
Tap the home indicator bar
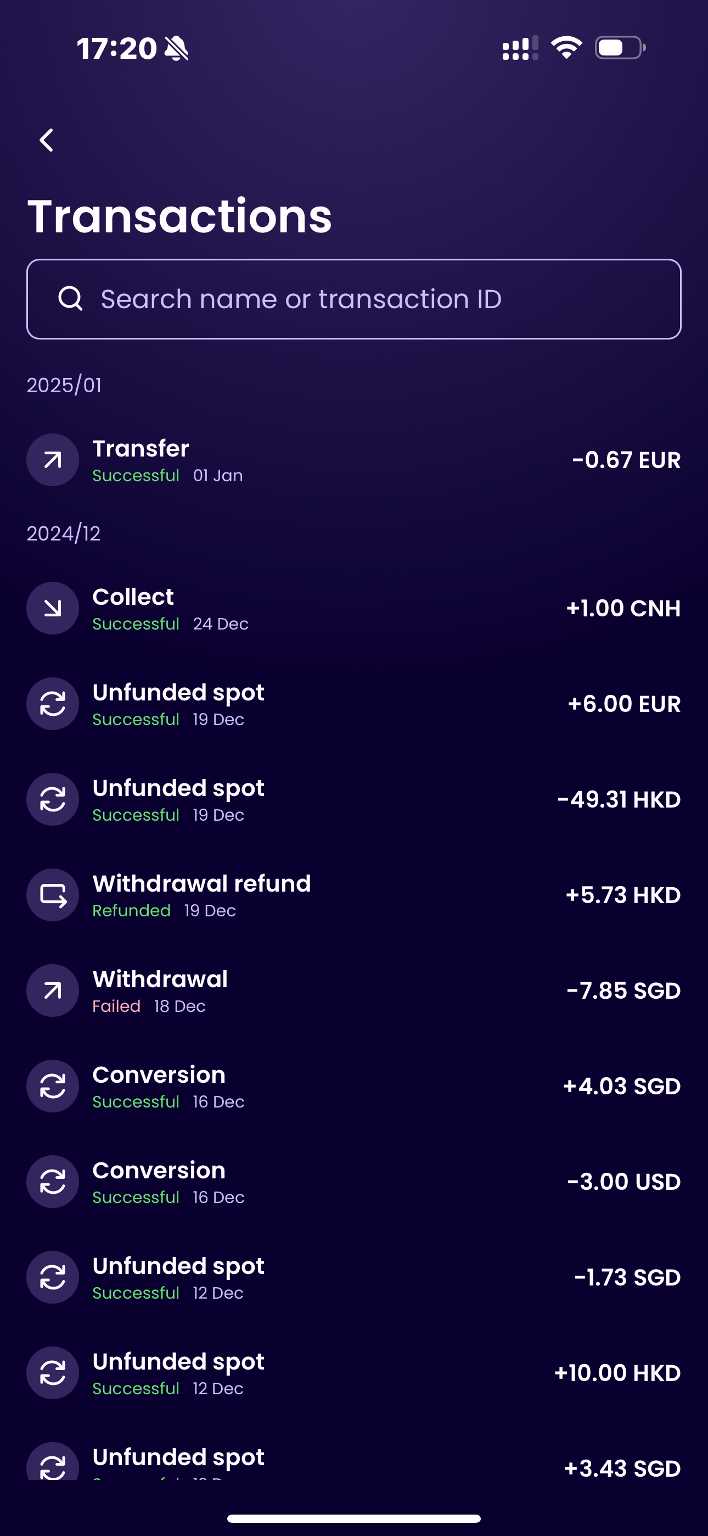[x=354, y=1518]
